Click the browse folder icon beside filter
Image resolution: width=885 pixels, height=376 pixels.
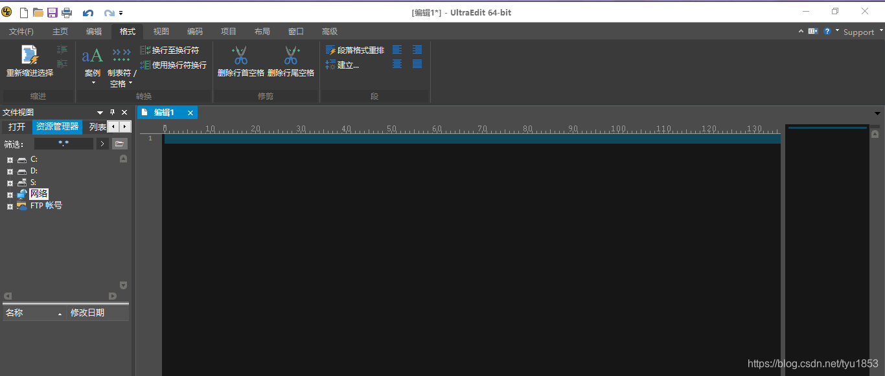(x=120, y=144)
